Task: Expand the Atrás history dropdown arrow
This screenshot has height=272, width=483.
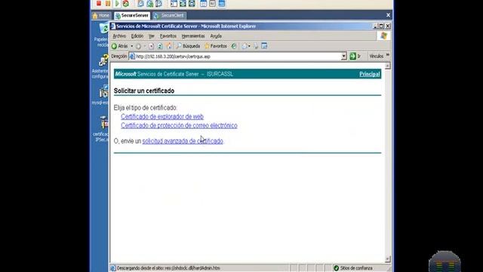Action: [x=132, y=46]
